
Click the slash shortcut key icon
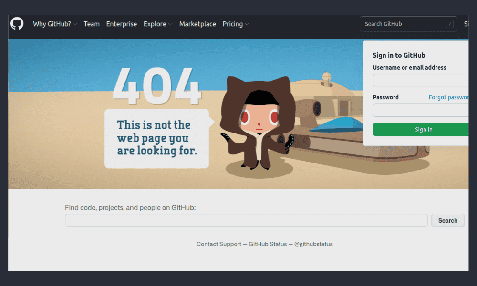450,24
